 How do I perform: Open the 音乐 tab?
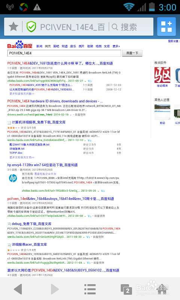tap(73, 46)
